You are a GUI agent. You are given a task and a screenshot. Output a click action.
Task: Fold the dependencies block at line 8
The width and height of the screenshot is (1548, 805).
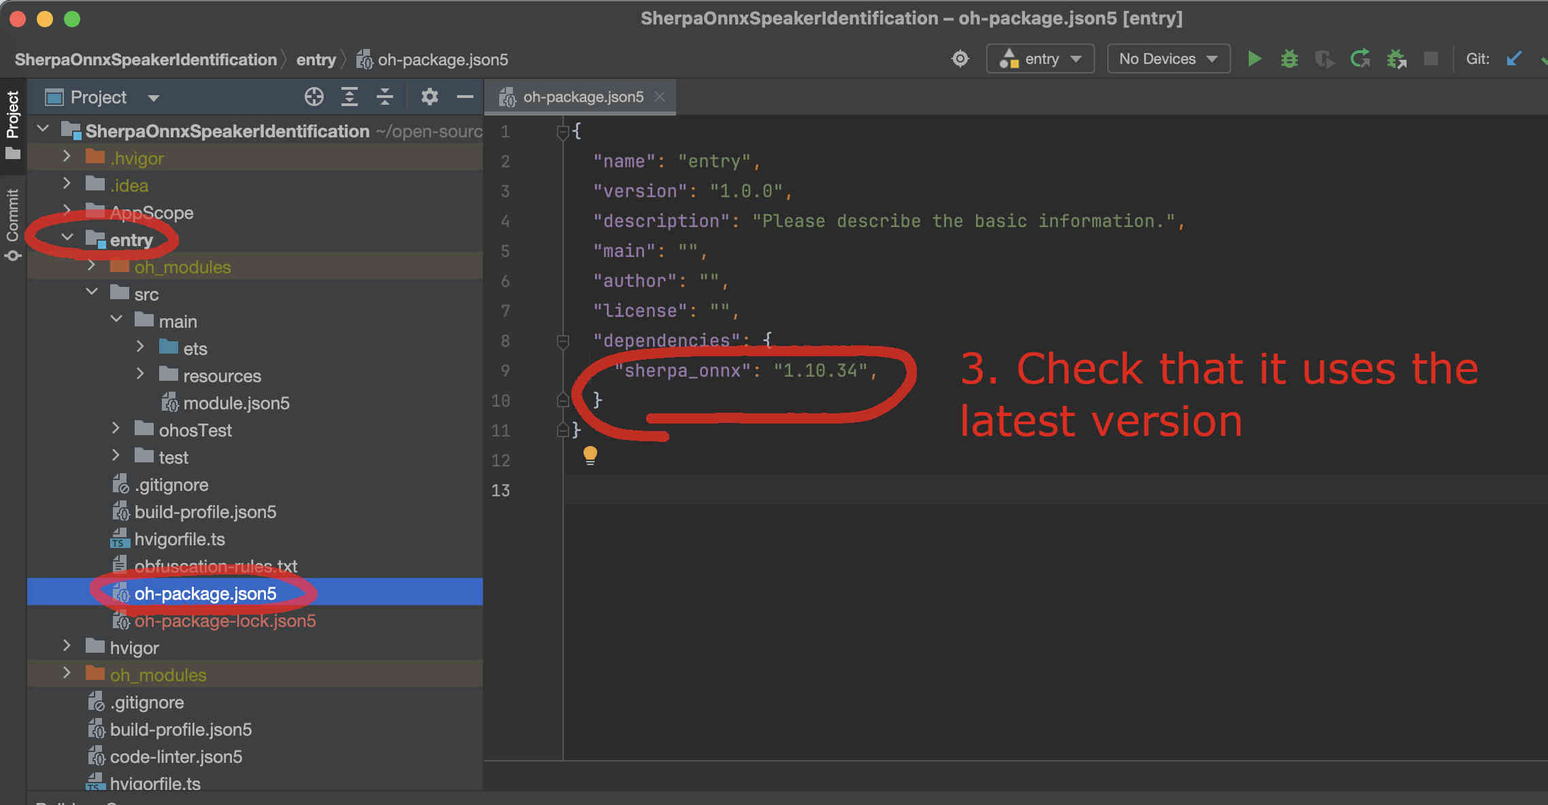point(562,341)
